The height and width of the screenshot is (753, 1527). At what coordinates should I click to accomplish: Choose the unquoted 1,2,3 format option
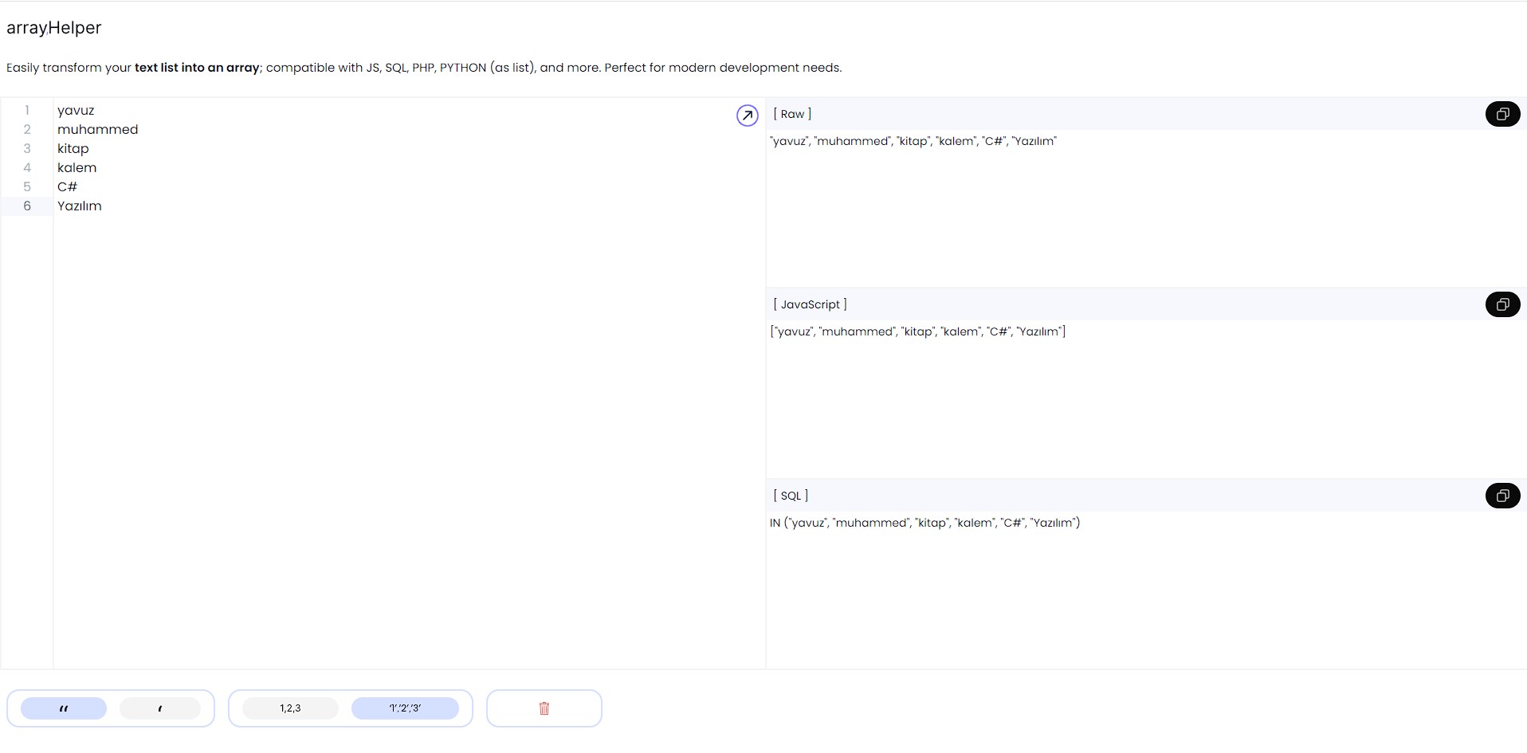click(x=290, y=708)
